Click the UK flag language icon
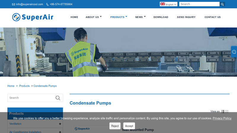Viewport: 237px width, 133px height. point(162,4)
